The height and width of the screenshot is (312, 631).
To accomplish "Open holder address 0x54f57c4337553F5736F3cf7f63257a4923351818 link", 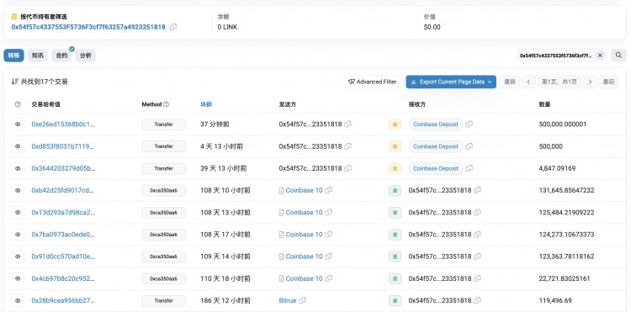I will tap(88, 27).
